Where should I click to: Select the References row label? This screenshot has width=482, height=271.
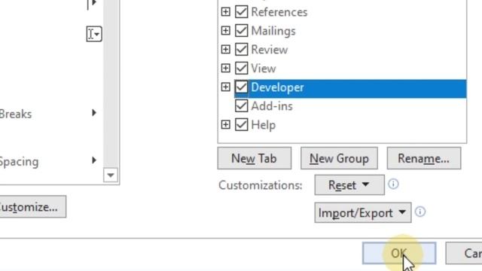click(279, 12)
